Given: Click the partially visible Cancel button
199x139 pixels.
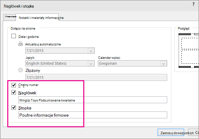Looking at the screenshot, I should click(193, 132).
